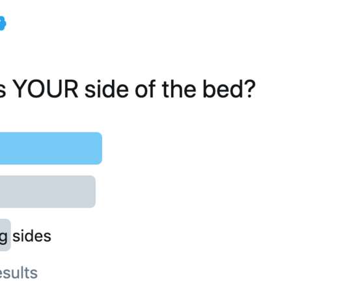Image resolution: width=345 pixels, height=287 pixels.
Task: Click the rounded right end of gray bar
Action: tap(92, 192)
